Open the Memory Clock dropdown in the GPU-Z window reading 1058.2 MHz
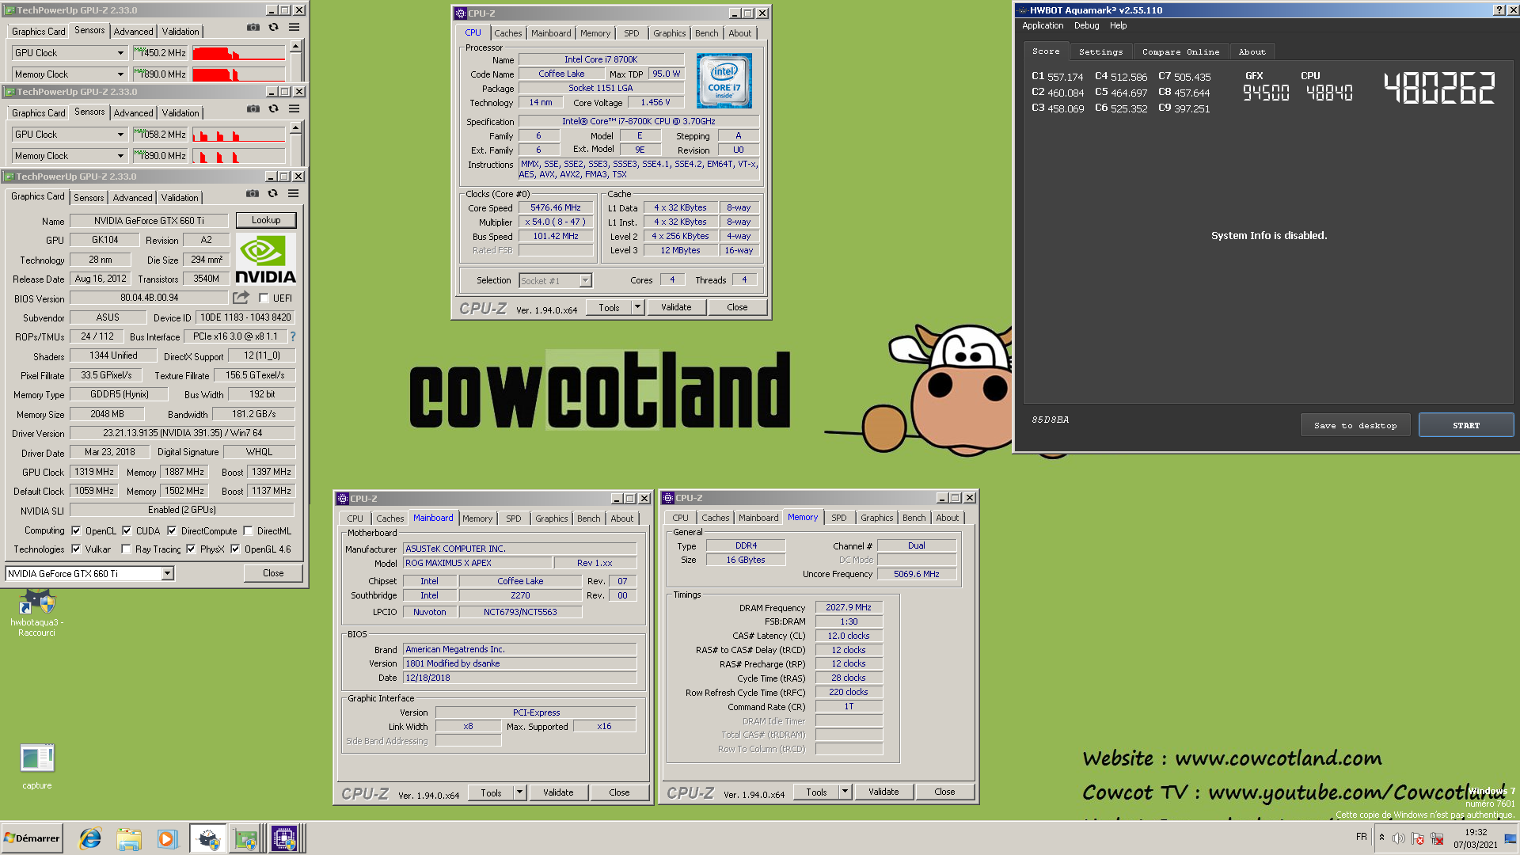Screen dimensions: 1520x855 pyautogui.click(x=120, y=156)
